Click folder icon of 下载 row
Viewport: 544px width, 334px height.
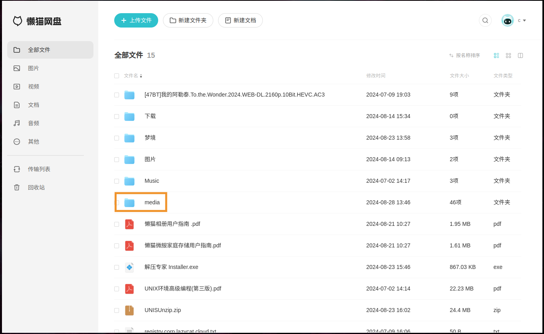(129, 116)
